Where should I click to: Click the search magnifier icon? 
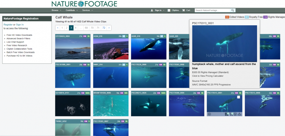click(233, 10)
